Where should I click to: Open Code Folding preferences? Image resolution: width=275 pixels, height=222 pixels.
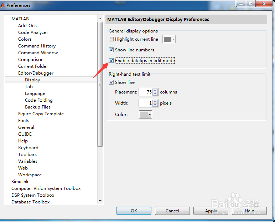[x=39, y=100]
